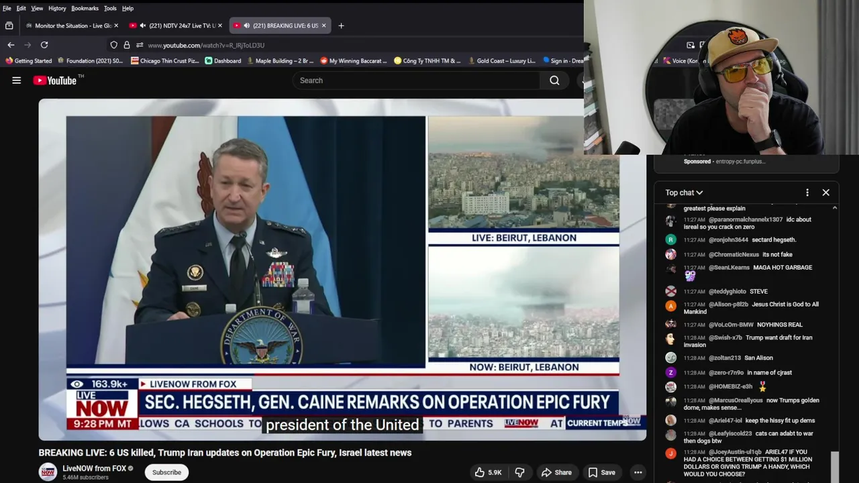Mute the BREAKING LIVE tab speaker icon
Viewport: 859px width, 483px height.
pos(246,25)
